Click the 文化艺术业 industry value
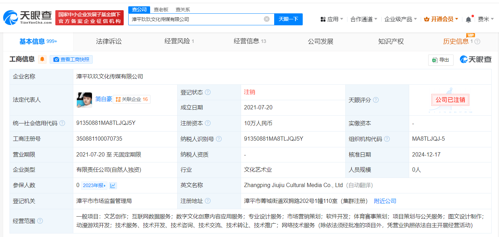The width and height of the screenshot is (499, 237). pyautogui.click(x=258, y=170)
